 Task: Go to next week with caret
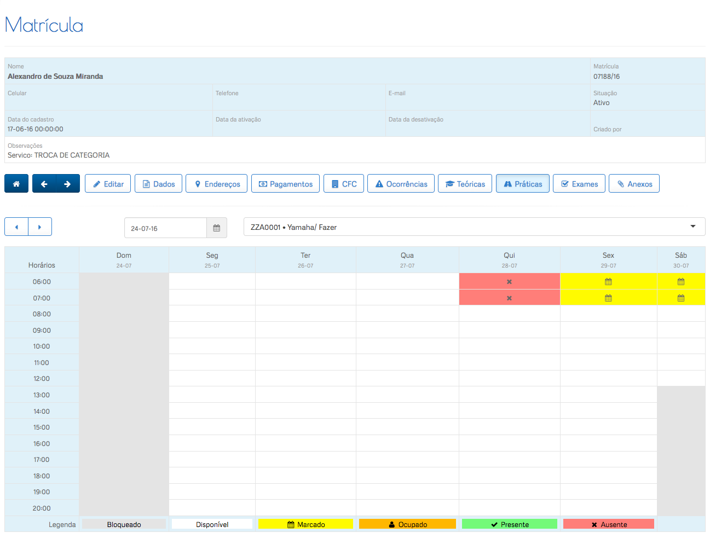[39, 227]
